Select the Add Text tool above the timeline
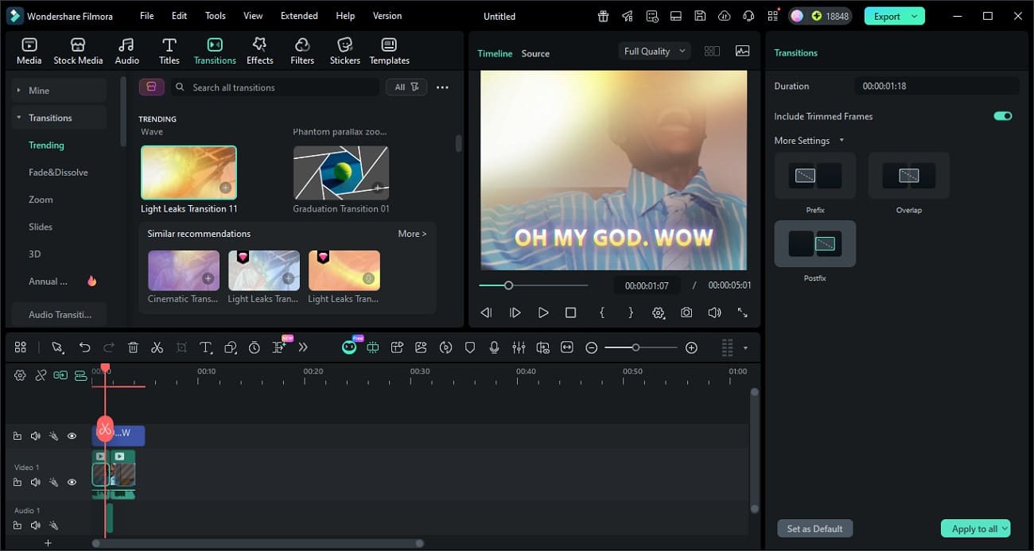The height and width of the screenshot is (551, 1034). (205, 347)
